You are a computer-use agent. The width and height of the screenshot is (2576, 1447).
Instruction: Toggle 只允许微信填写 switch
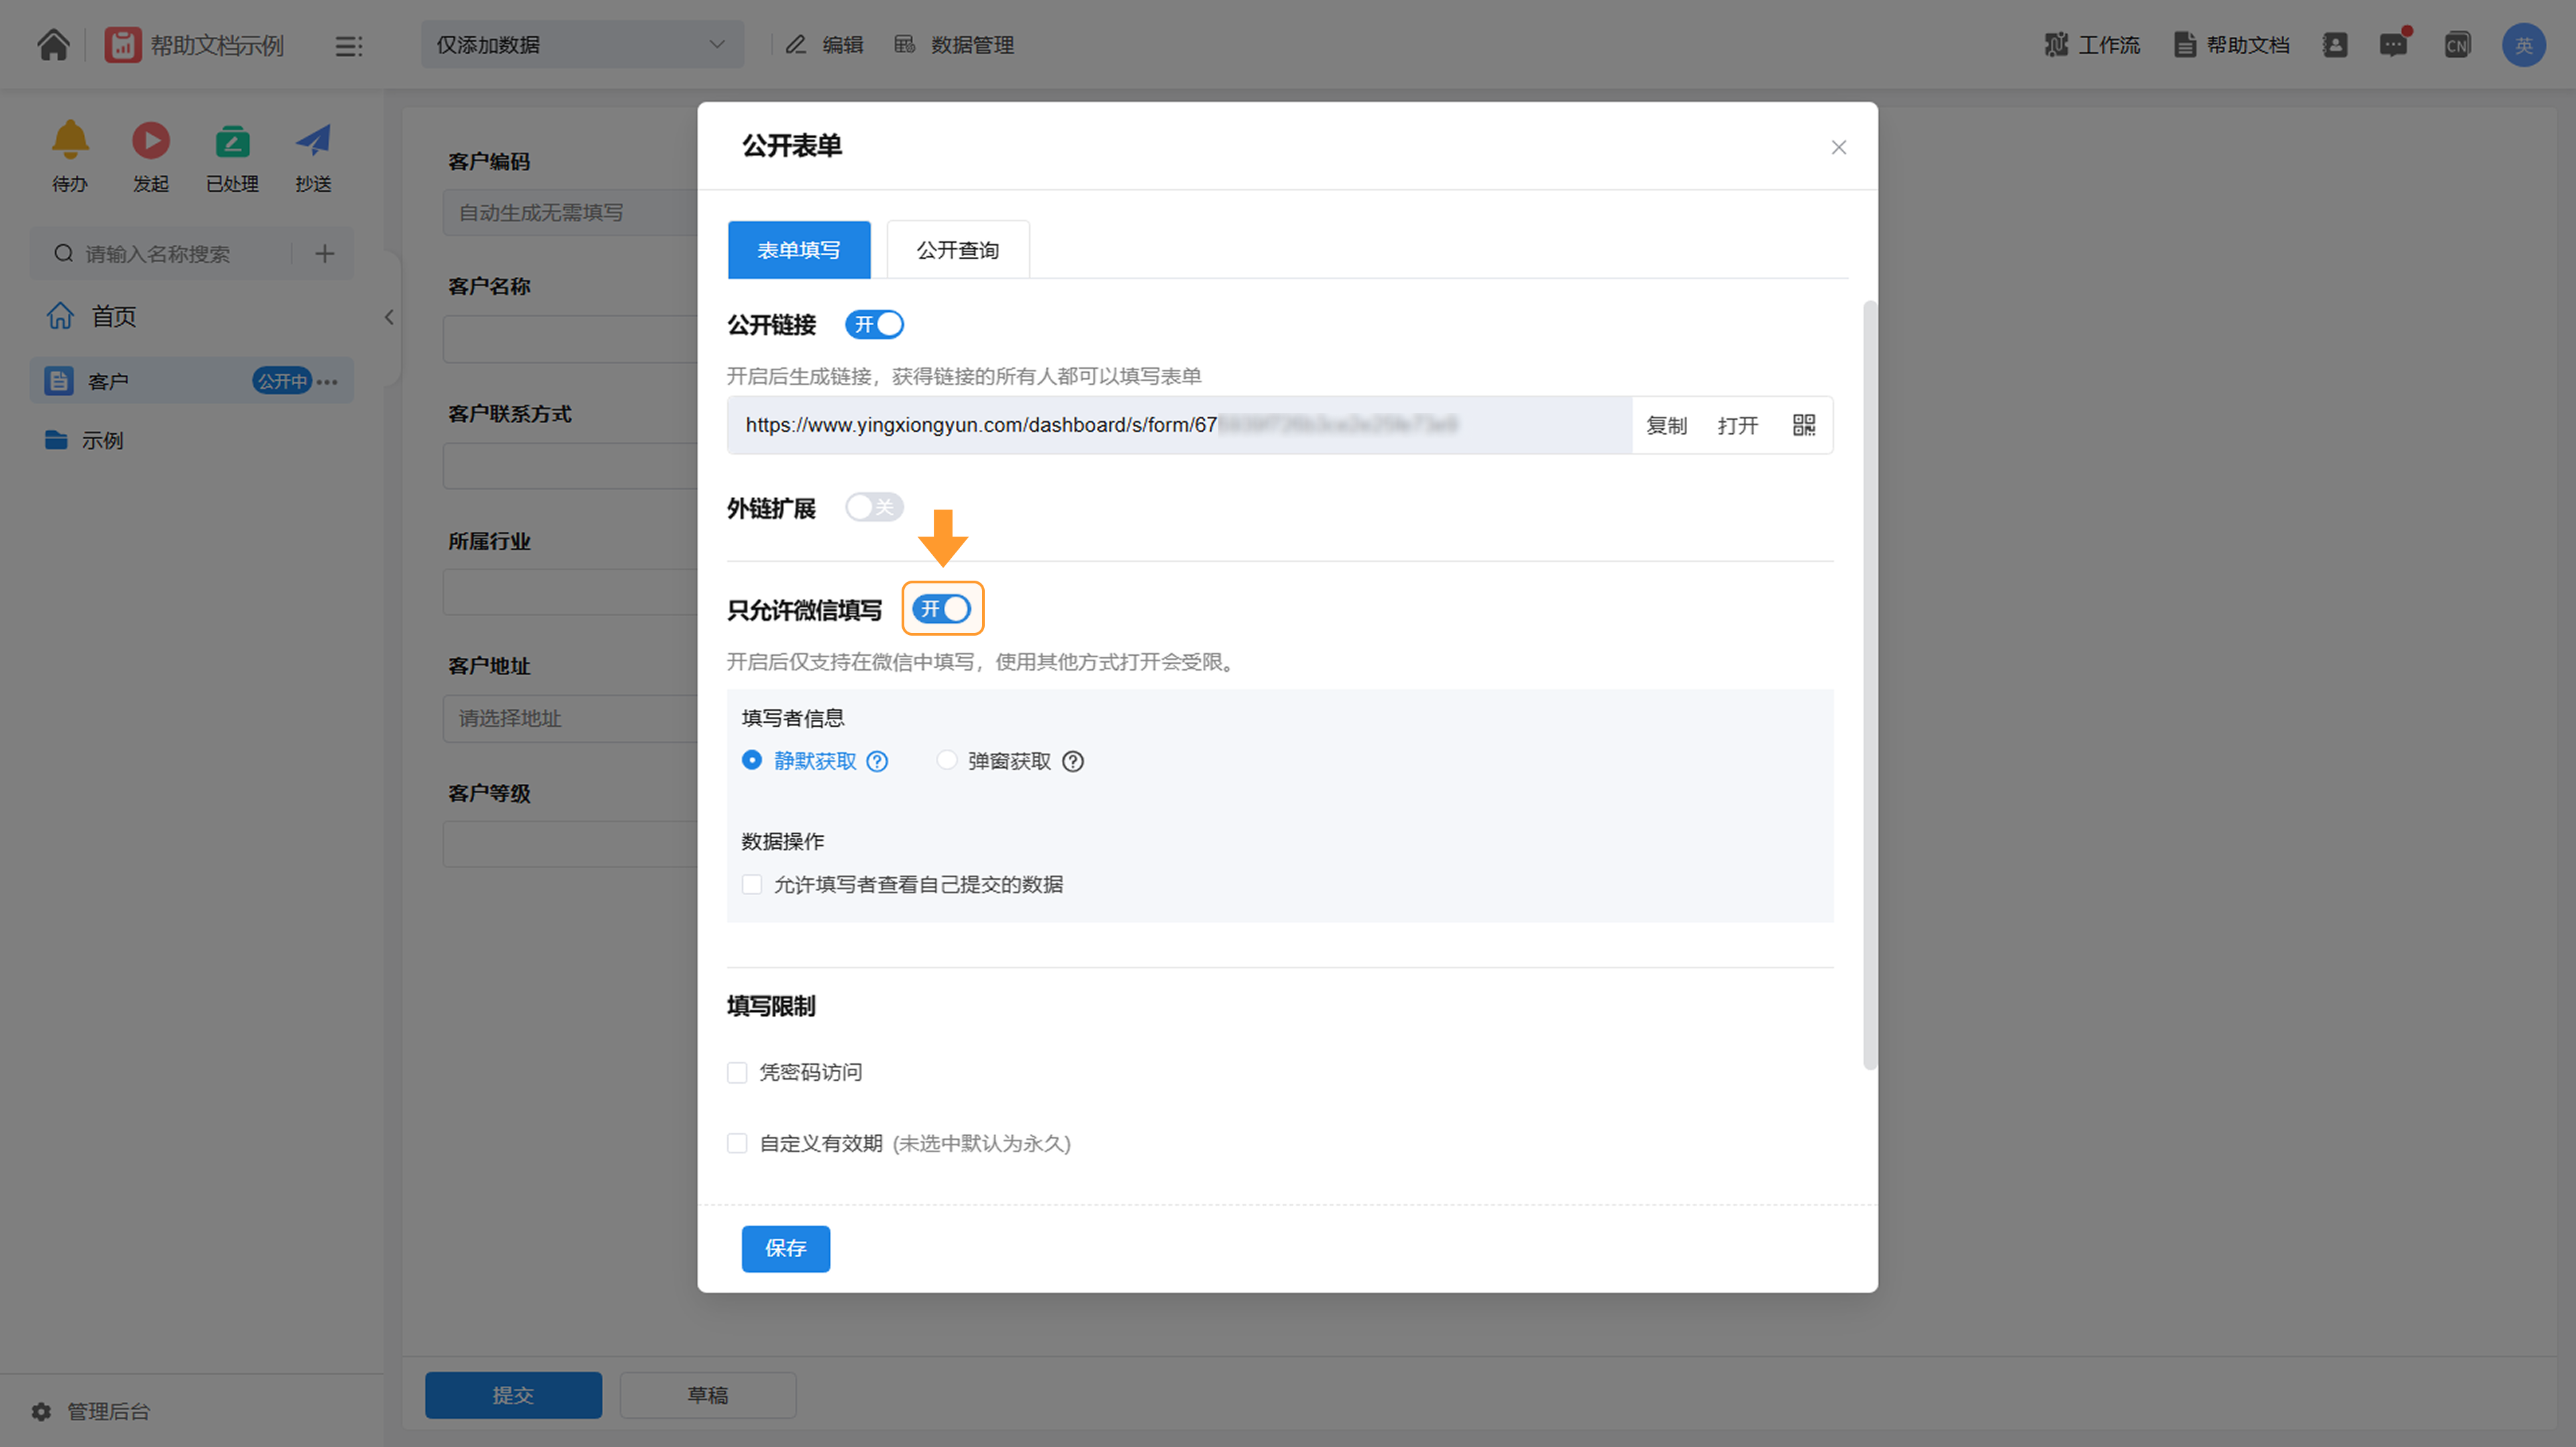(x=941, y=609)
